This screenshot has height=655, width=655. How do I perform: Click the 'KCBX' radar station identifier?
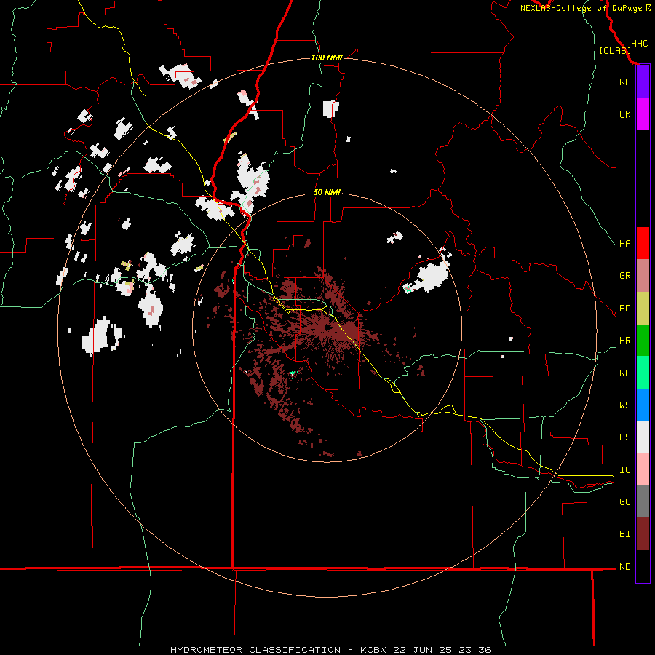(x=373, y=650)
